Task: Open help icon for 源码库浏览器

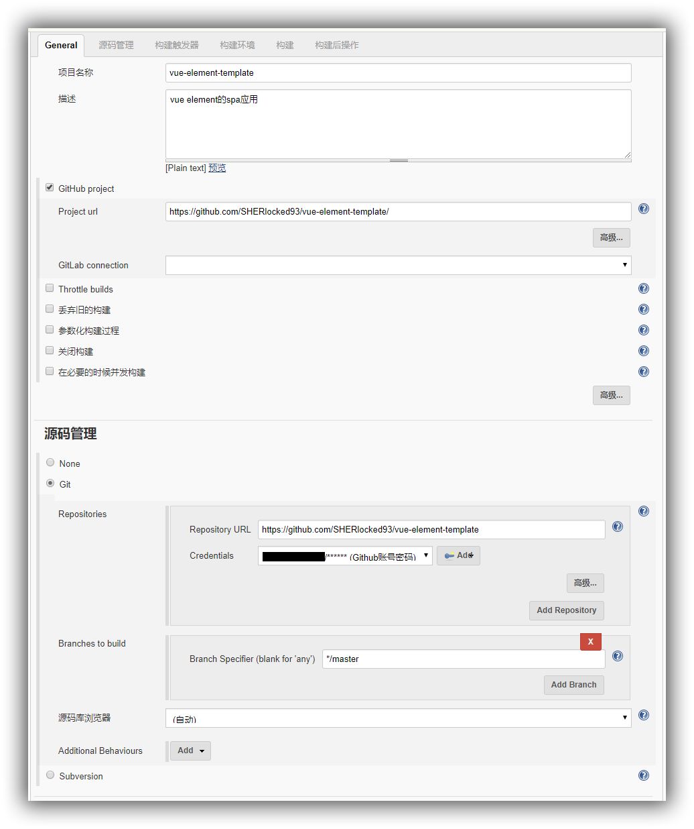Action: pyautogui.click(x=644, y=715)
